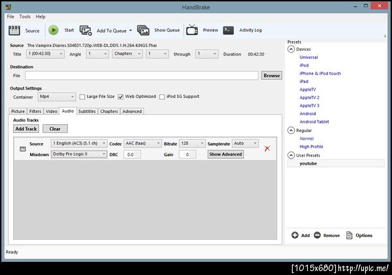This screenshot has height=275, width=392.
Task: Click the green Start play icon
Action: pyautogui.click(x=54, y=30)
